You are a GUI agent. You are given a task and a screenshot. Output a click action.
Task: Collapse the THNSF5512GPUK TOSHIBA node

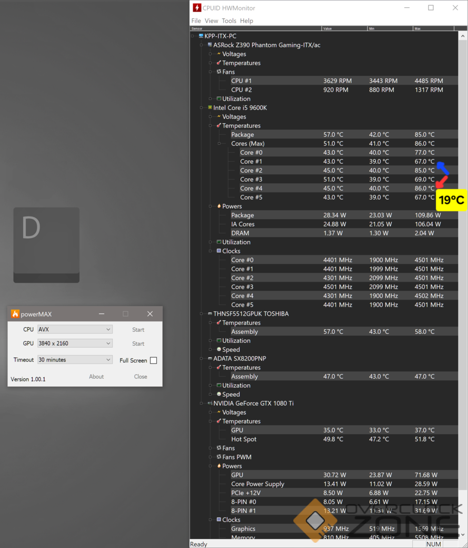[201, 314]
